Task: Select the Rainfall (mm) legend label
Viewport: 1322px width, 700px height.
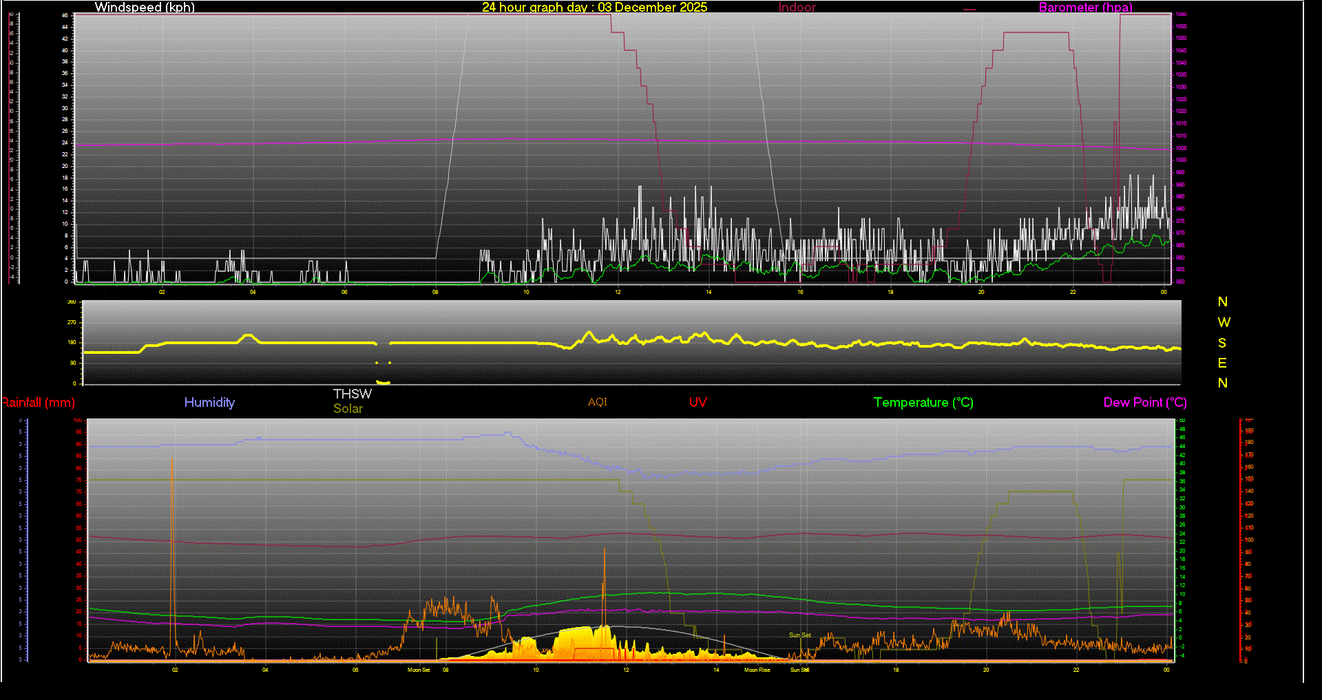Action: [x=38, y=403]
